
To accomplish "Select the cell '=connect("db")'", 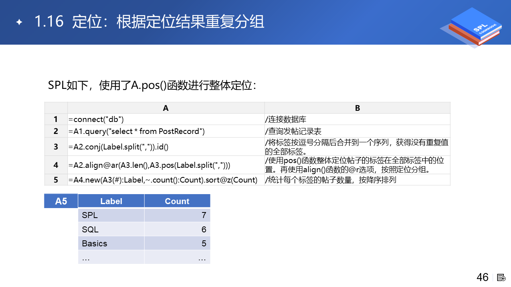I will pos(166,119).
